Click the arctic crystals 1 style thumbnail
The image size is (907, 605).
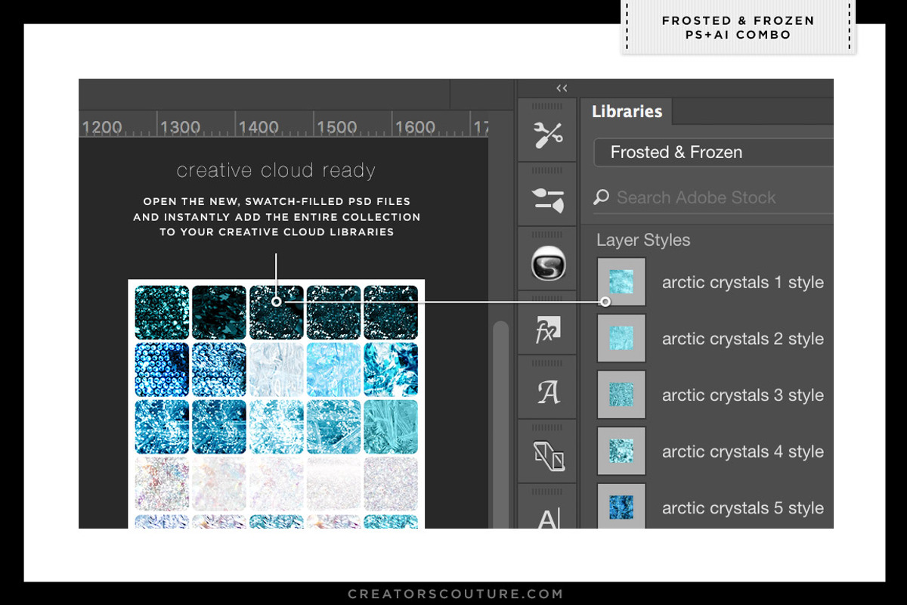[x=621, y=282]
